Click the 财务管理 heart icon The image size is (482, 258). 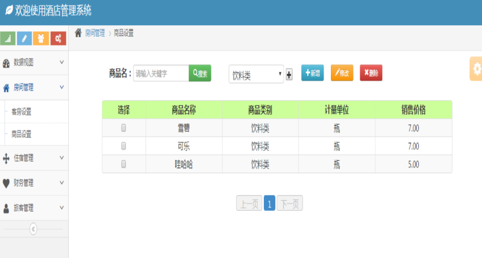[6, 183]
